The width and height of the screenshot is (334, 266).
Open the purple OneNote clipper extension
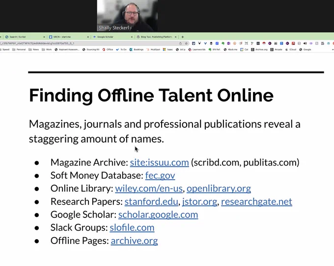coord(228,43)
